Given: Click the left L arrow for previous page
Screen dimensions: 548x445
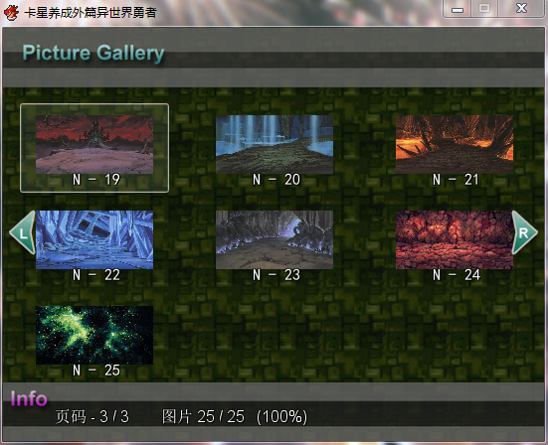Looking at the screenshot, I should [22, 232].
